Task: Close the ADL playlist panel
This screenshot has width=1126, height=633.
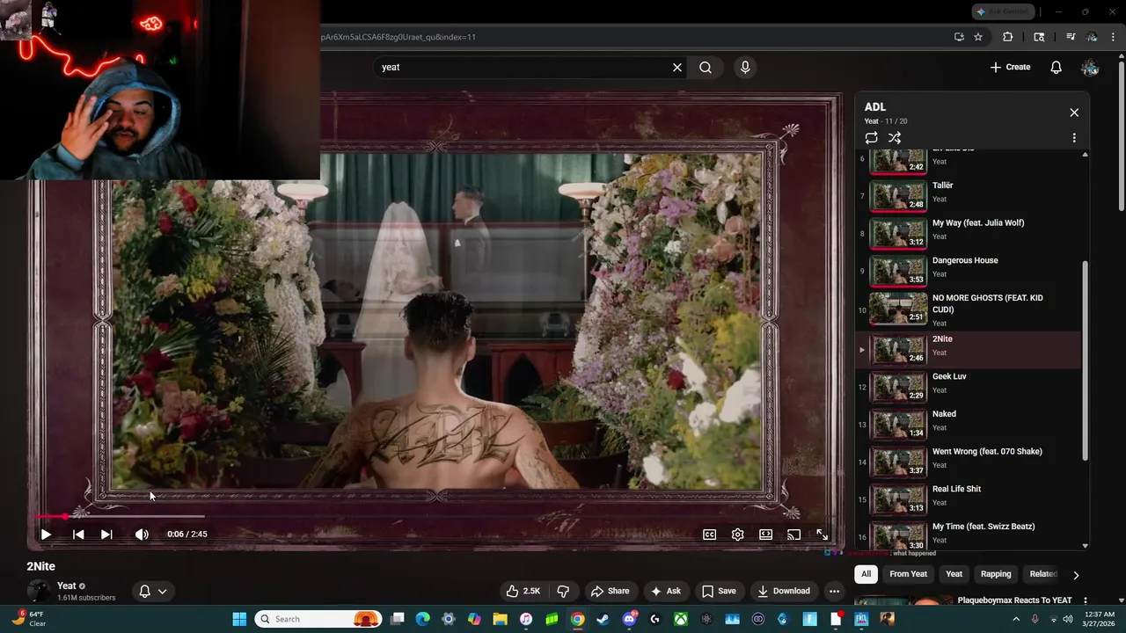Action: [x=1074, y=113]
